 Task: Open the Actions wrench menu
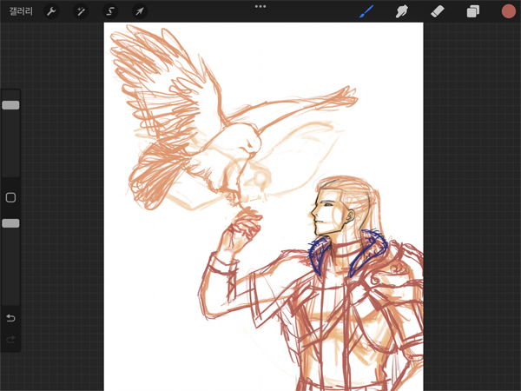[51, 11]
